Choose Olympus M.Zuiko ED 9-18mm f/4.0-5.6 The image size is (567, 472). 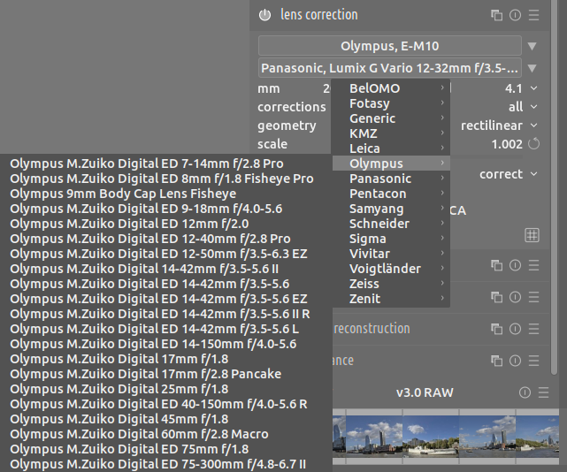[166, 209]
